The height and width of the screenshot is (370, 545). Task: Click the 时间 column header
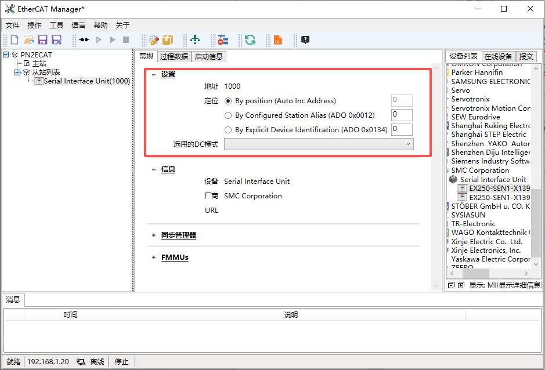point(70,315)
